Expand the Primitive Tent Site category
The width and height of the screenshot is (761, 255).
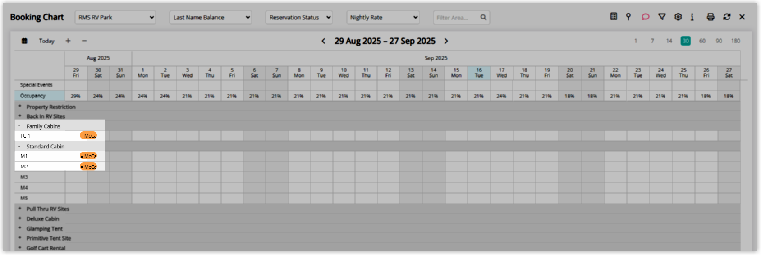(20, 238)
